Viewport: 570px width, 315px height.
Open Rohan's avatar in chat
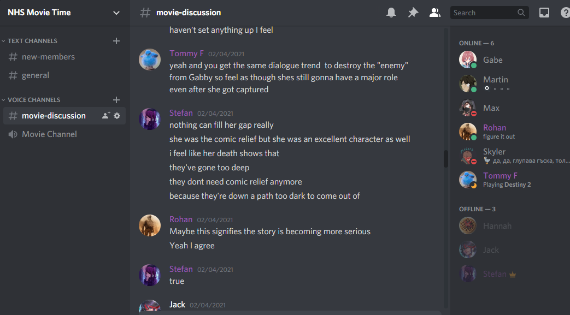150,225
